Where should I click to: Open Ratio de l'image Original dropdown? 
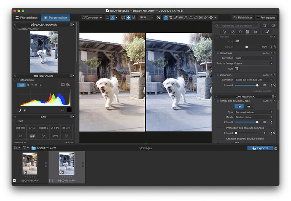pyautogui.click(x=253, y=63)
